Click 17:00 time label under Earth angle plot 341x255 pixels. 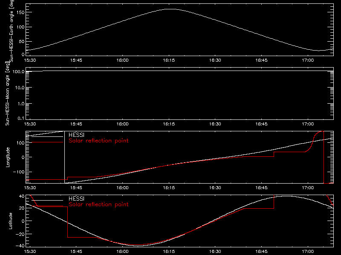[x=308, y=60]
